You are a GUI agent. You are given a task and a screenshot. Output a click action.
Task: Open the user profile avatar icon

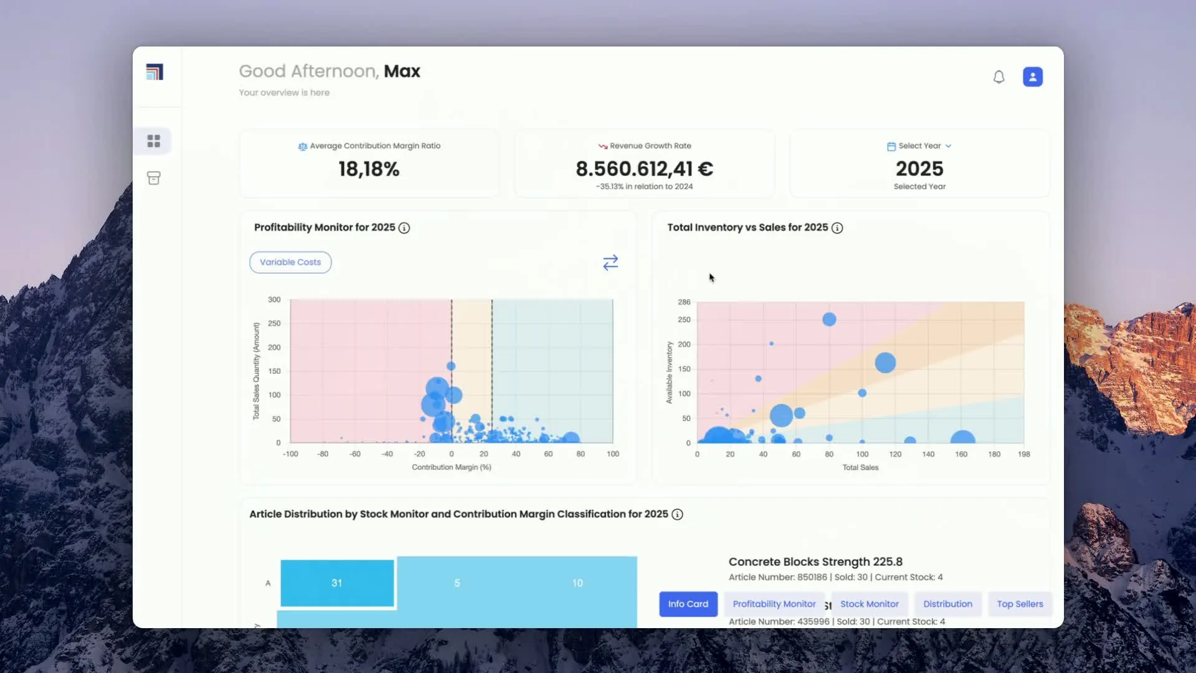pyautogui.click(x=1032, y=77)
